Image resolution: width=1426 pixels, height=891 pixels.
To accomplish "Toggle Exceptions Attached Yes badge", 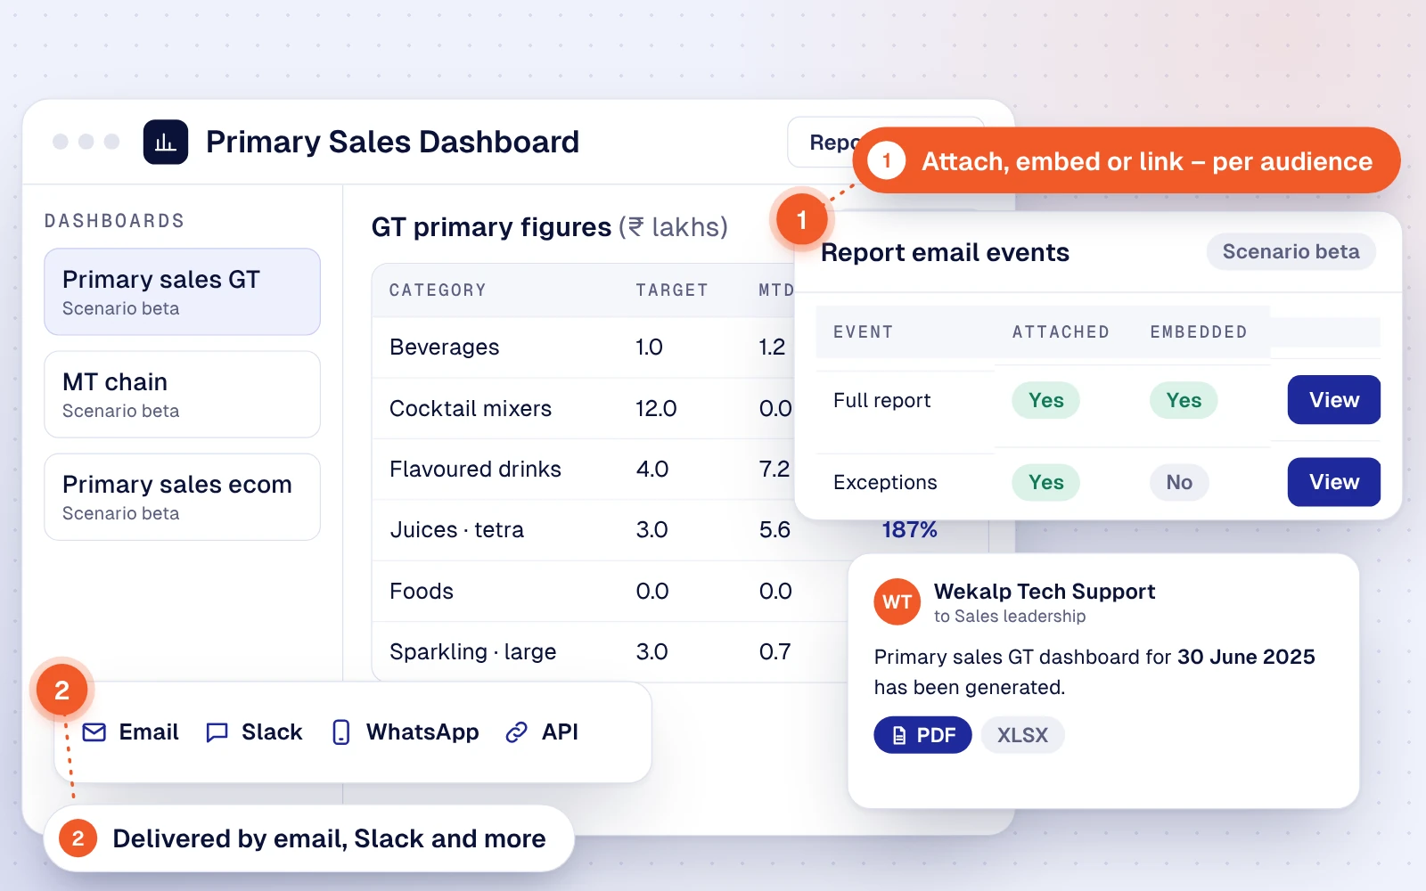I will [1045, 483].
